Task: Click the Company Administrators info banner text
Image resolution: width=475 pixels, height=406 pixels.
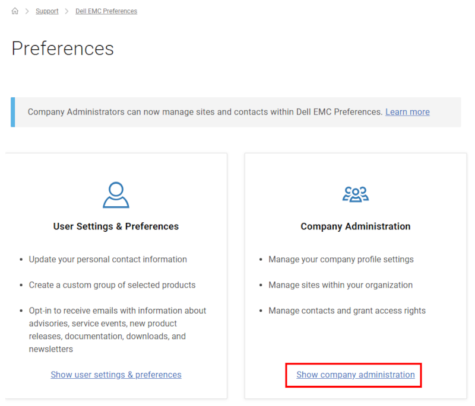Action: 205,112
